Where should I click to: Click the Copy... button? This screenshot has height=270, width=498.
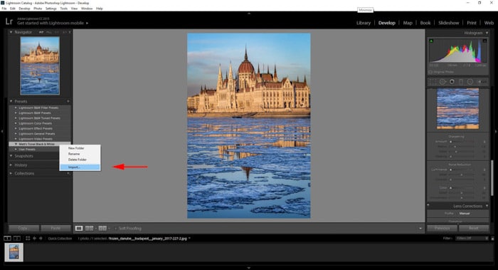click(23, 229)
